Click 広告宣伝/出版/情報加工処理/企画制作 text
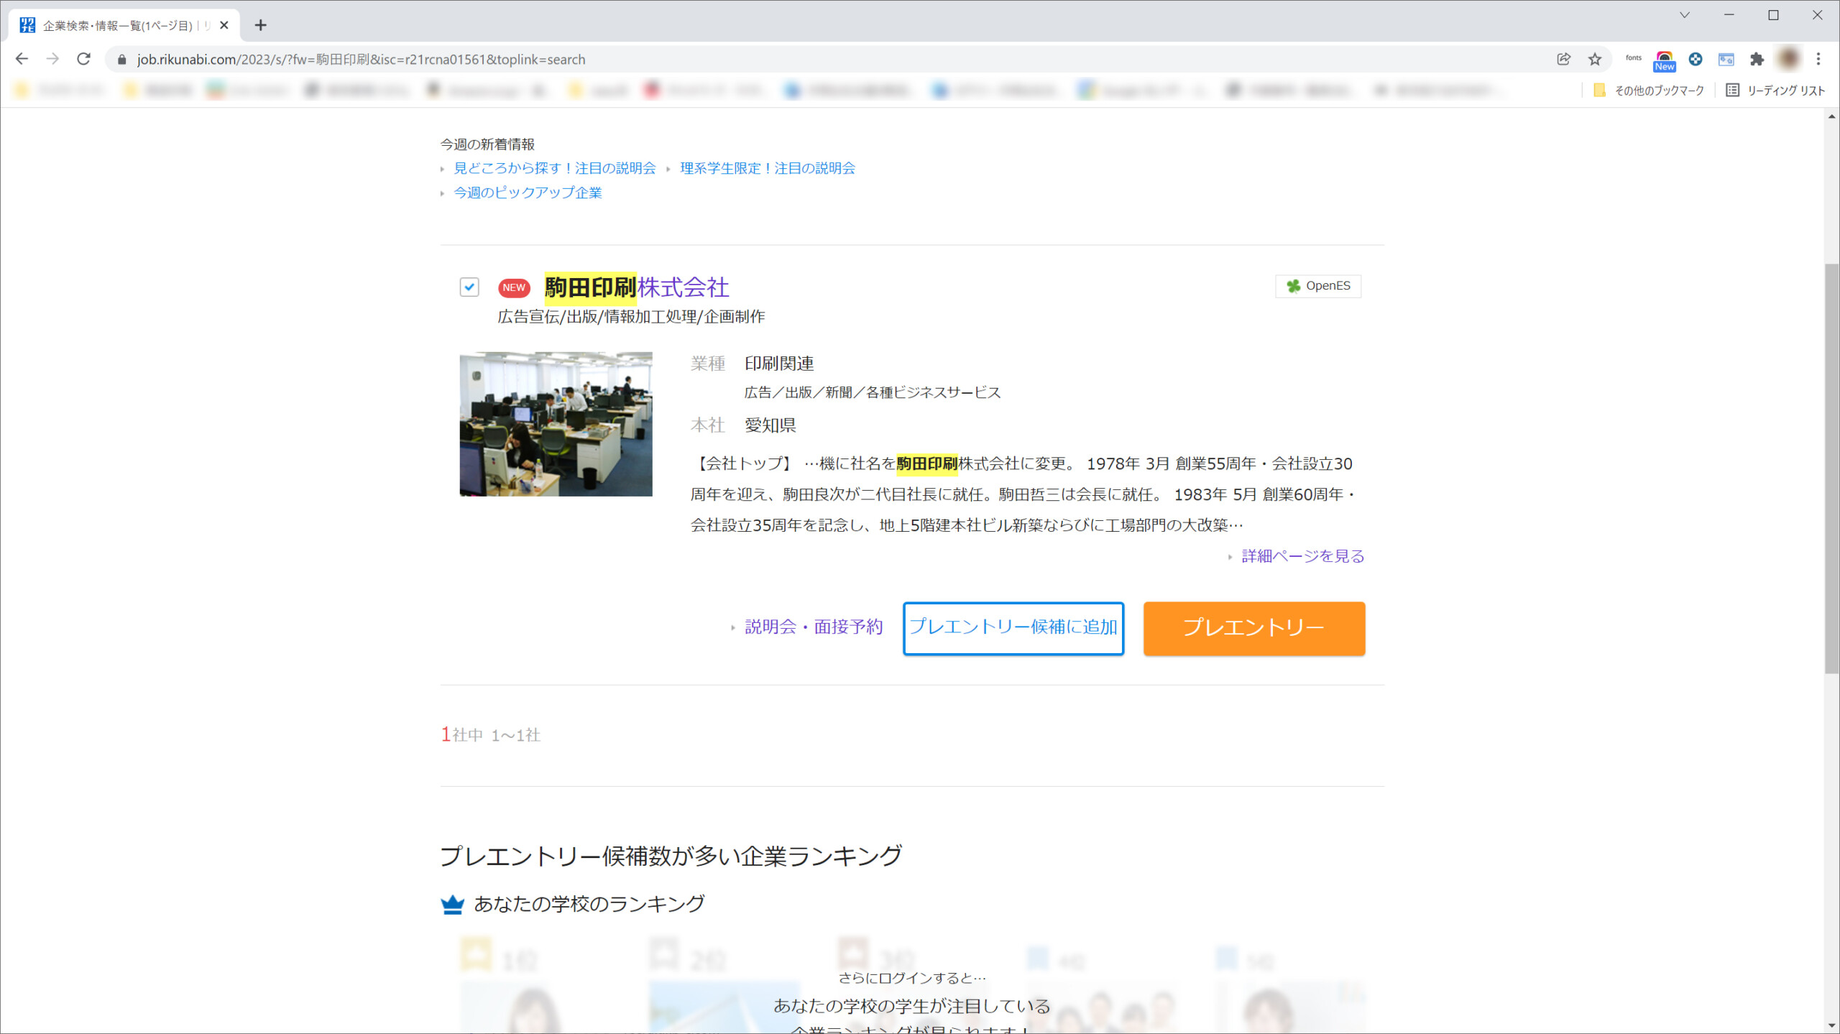 (631, 317)
